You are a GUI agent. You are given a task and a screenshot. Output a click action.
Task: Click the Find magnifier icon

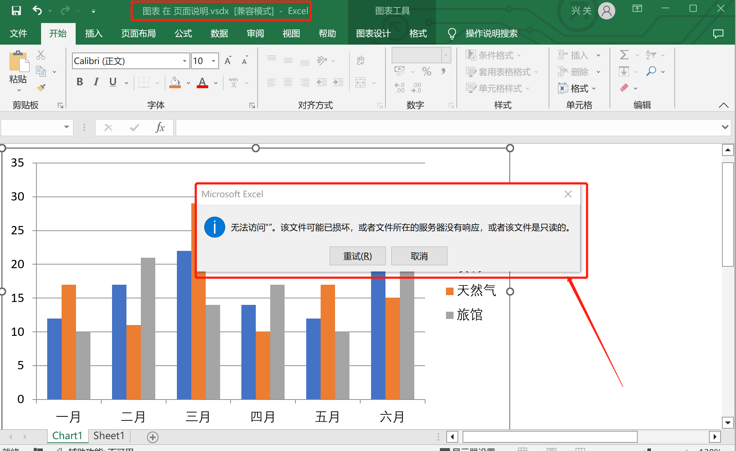[651, 71]
